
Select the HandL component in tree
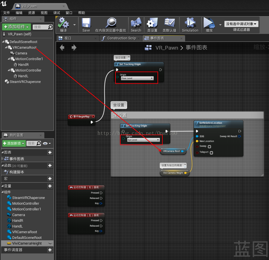(23, 76)
